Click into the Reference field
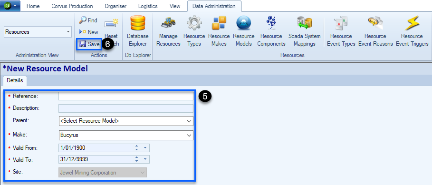 point(126,96)
